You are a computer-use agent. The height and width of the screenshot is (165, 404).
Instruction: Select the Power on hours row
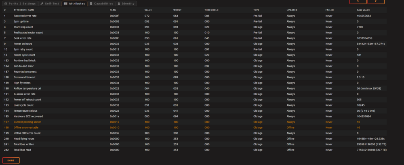click(x=195, y=44)
